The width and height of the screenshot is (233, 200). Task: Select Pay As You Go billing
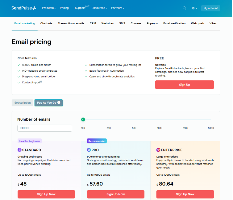48,103
